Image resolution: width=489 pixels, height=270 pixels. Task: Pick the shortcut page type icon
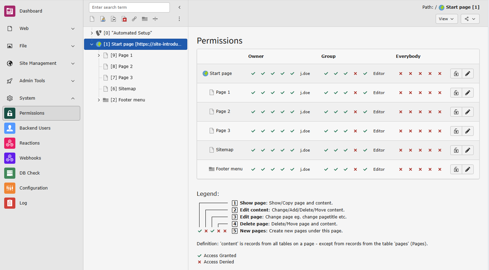(x=113, y=19)
